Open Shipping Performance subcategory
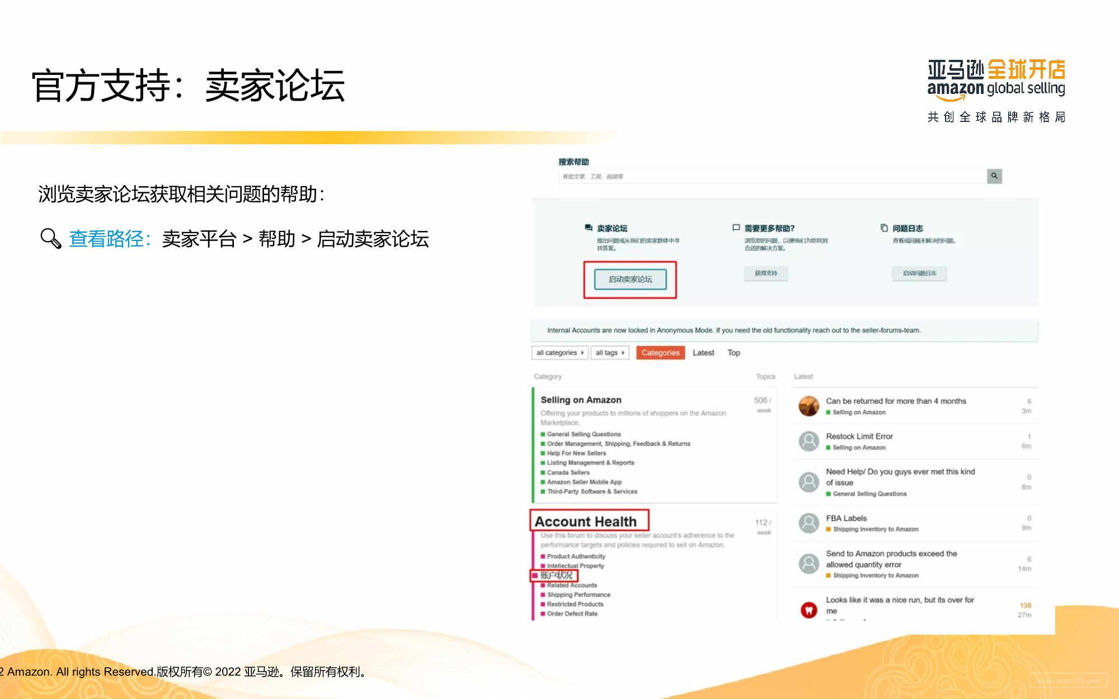The height and width of the screenshot is (699, 1119). click(579, 595)
